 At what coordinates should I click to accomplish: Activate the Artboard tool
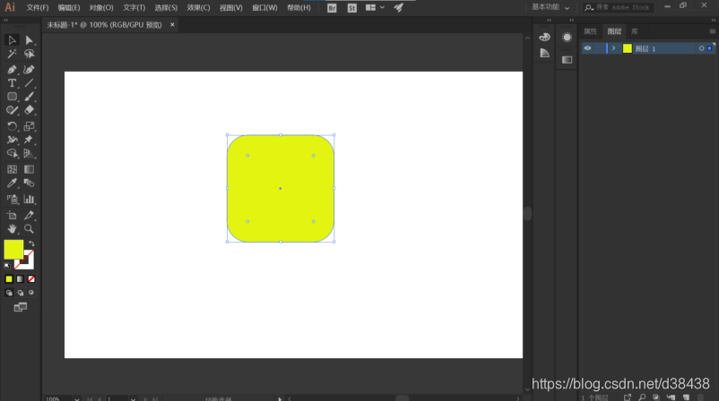[x=12, y=215]
